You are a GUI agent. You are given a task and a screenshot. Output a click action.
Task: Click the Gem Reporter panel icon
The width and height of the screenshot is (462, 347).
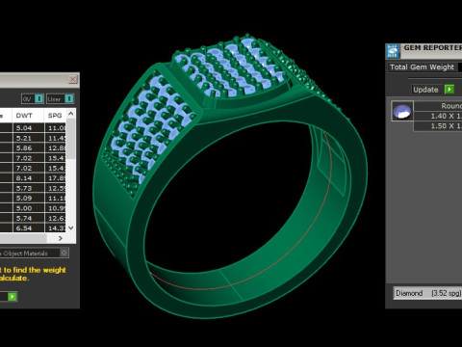tap(393, 51)
